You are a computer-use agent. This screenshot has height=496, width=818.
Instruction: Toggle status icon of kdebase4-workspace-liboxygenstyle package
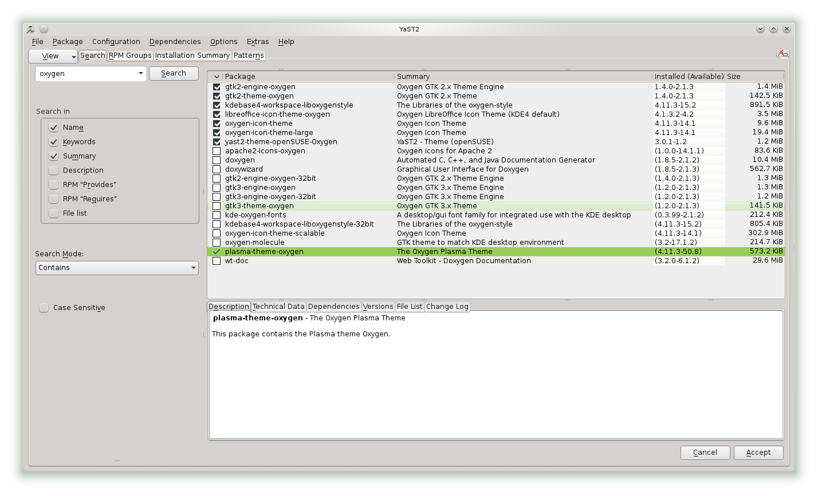[x=217, y=105]
